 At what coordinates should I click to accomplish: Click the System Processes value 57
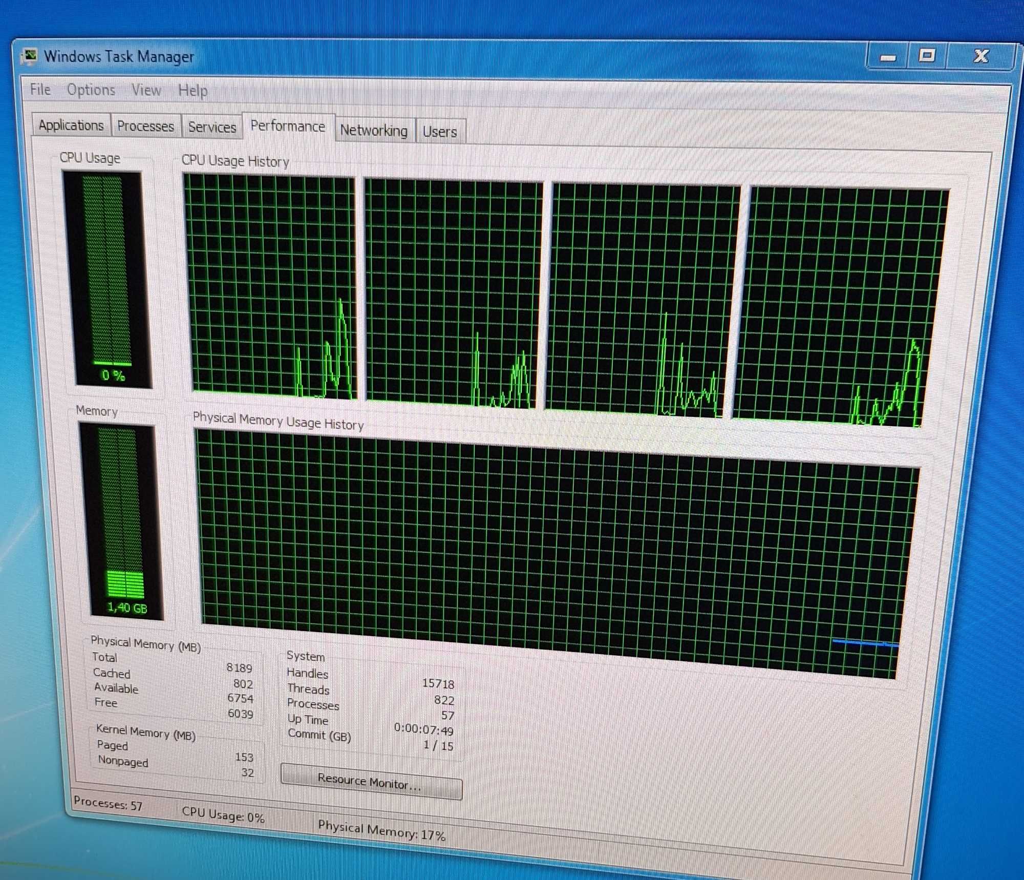click(x=447, y=715)
